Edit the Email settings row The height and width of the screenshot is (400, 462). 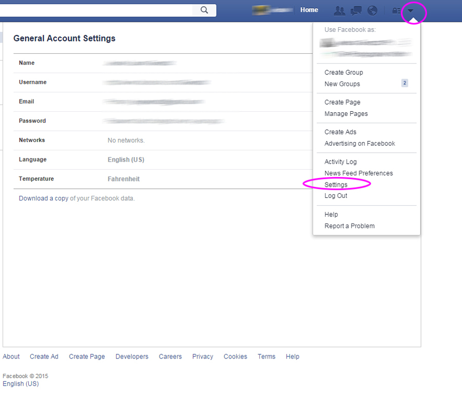coord(163,102)
